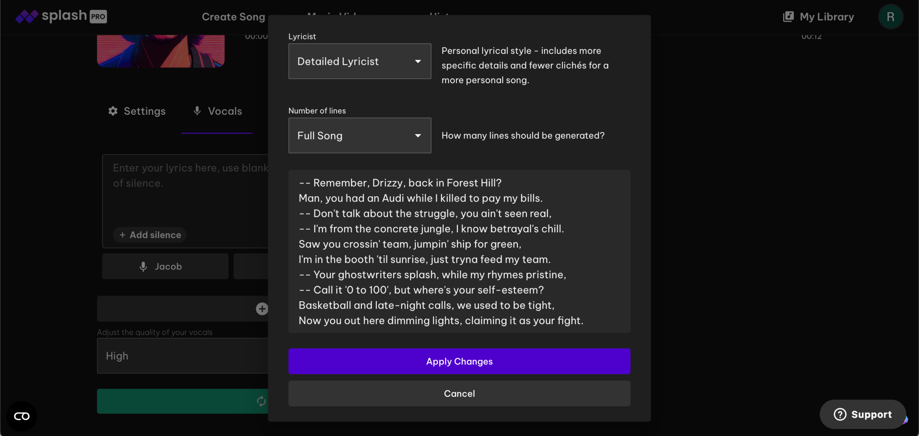Click Add silence button
The image size is (919, 436).
150,235
